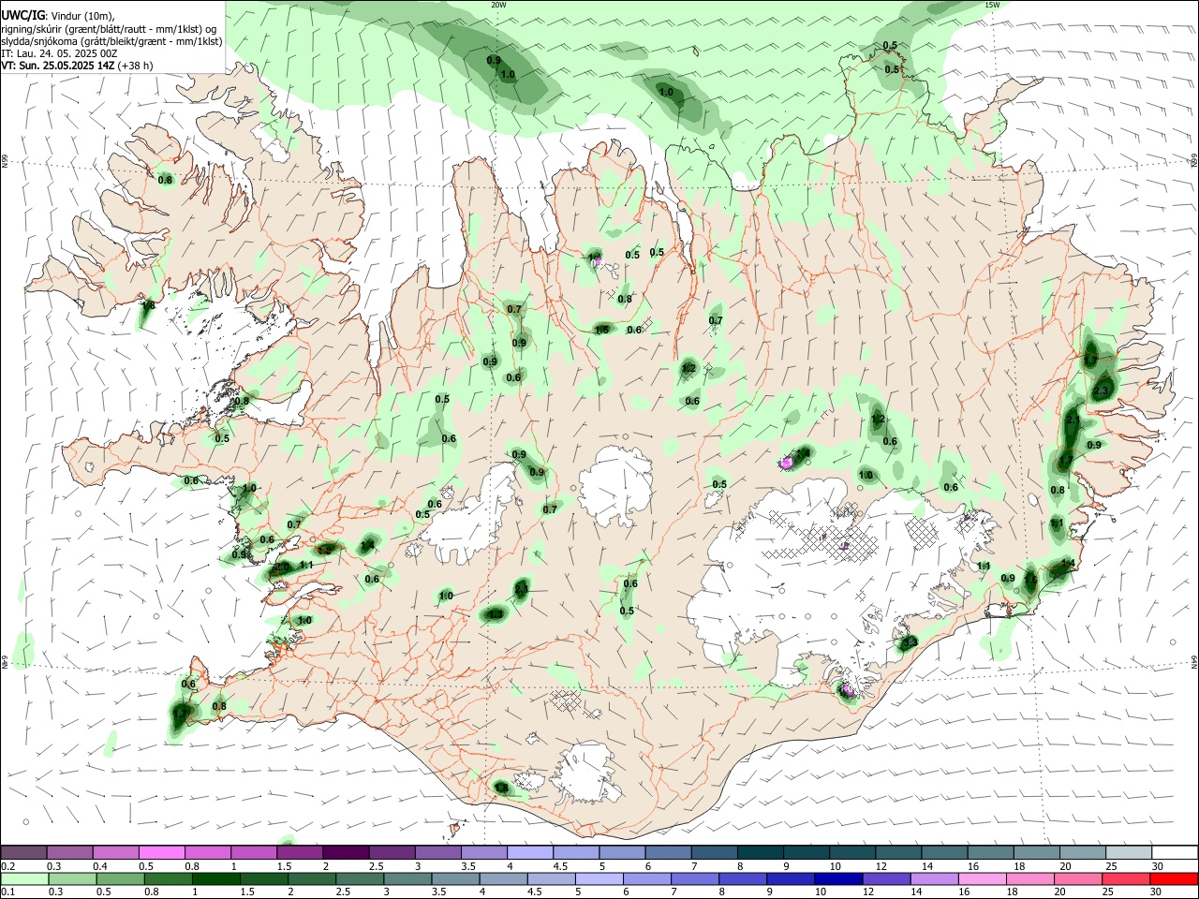Click the 0.4 label under upper legend
The image size is (1199, 899).
[100, 866]
